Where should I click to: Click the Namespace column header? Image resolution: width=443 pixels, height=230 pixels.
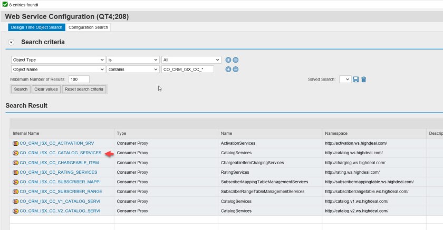pos(336,134)
